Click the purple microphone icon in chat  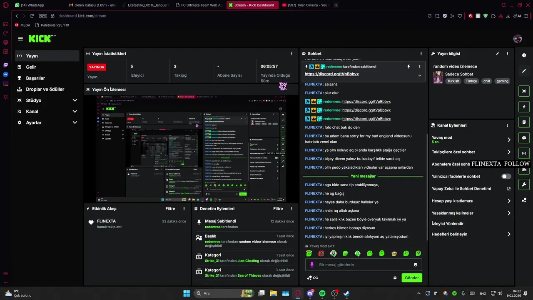pyautogui.click(x=312, y=265)
